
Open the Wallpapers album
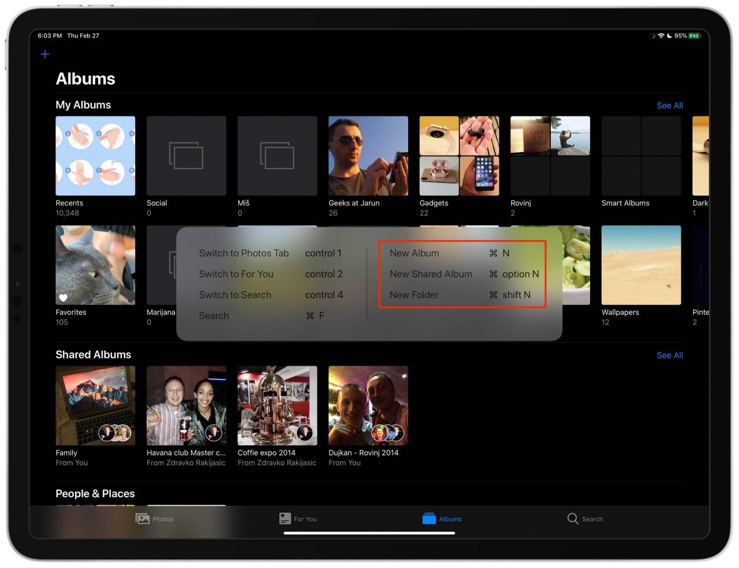641,265
